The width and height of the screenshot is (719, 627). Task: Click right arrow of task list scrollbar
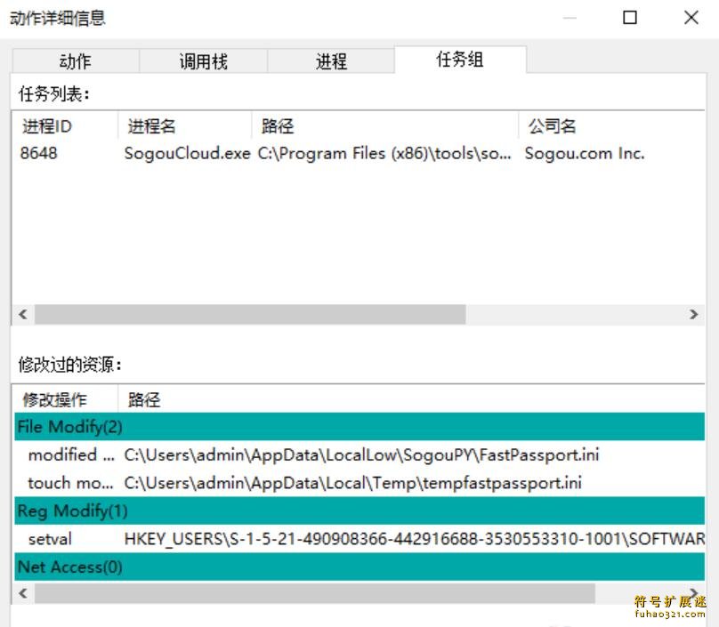693,315
